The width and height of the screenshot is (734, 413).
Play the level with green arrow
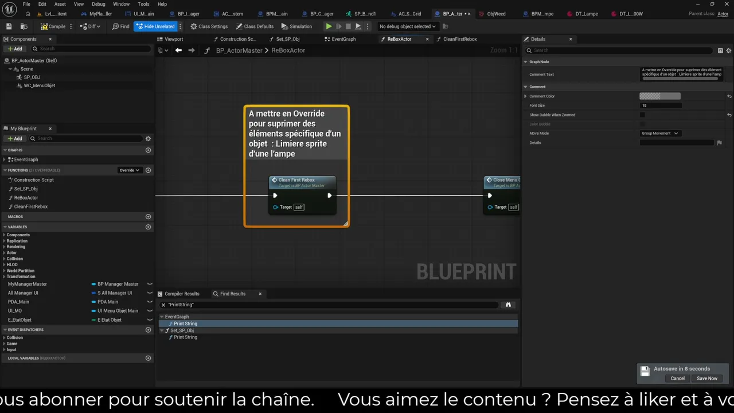pos(329,26)
